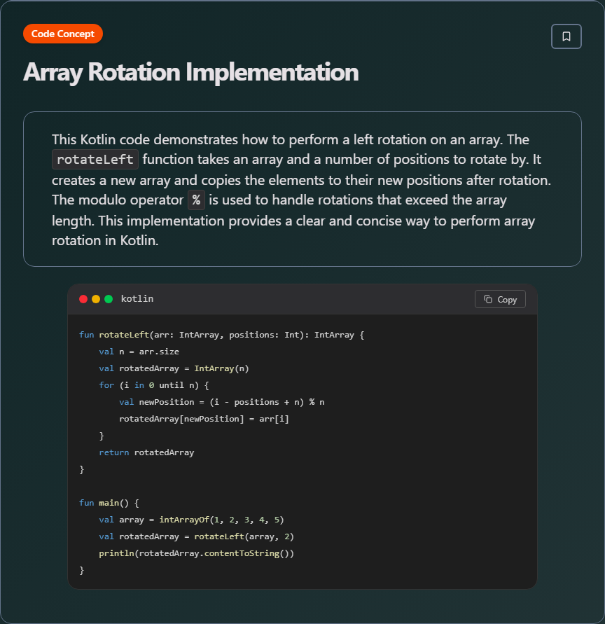This screenshot has width=605, height=624.
Task: Click the 'rotateLeft(array, 2)' call line
Action: (x=196, y=536)
